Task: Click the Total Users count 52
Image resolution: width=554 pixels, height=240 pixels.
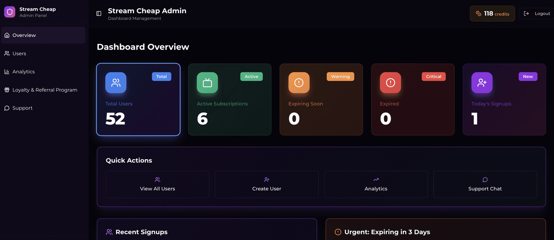Action: 115,119
